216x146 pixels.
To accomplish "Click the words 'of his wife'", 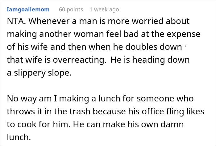I will [27, 47].
